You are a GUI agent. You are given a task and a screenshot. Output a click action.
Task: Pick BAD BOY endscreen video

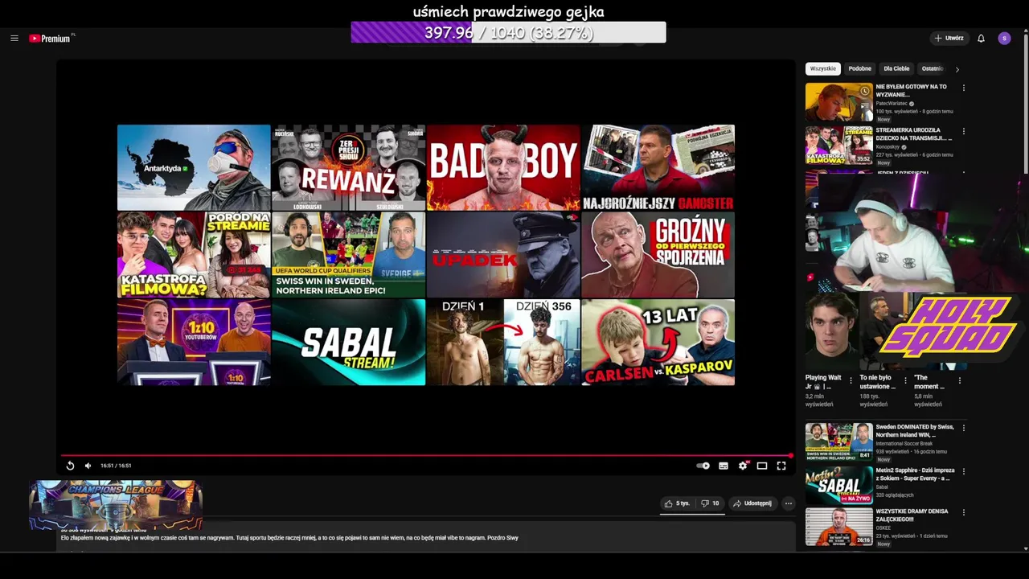[503, 167]
